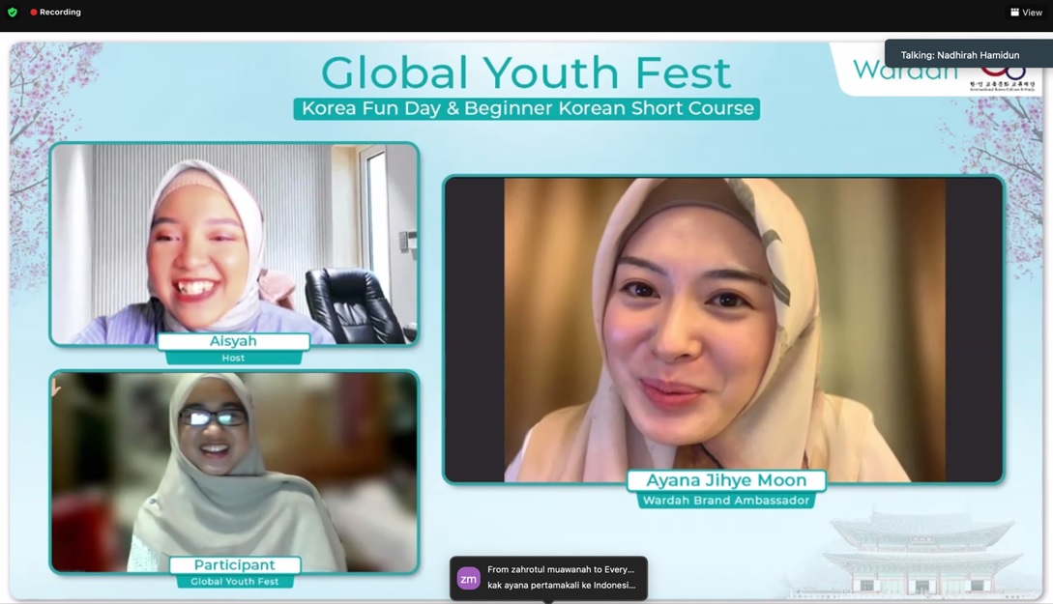Viewport: 1053px width, 604px height.
Task: Click the purple 'zm' chat avatar
Action: tap(468, 578)
